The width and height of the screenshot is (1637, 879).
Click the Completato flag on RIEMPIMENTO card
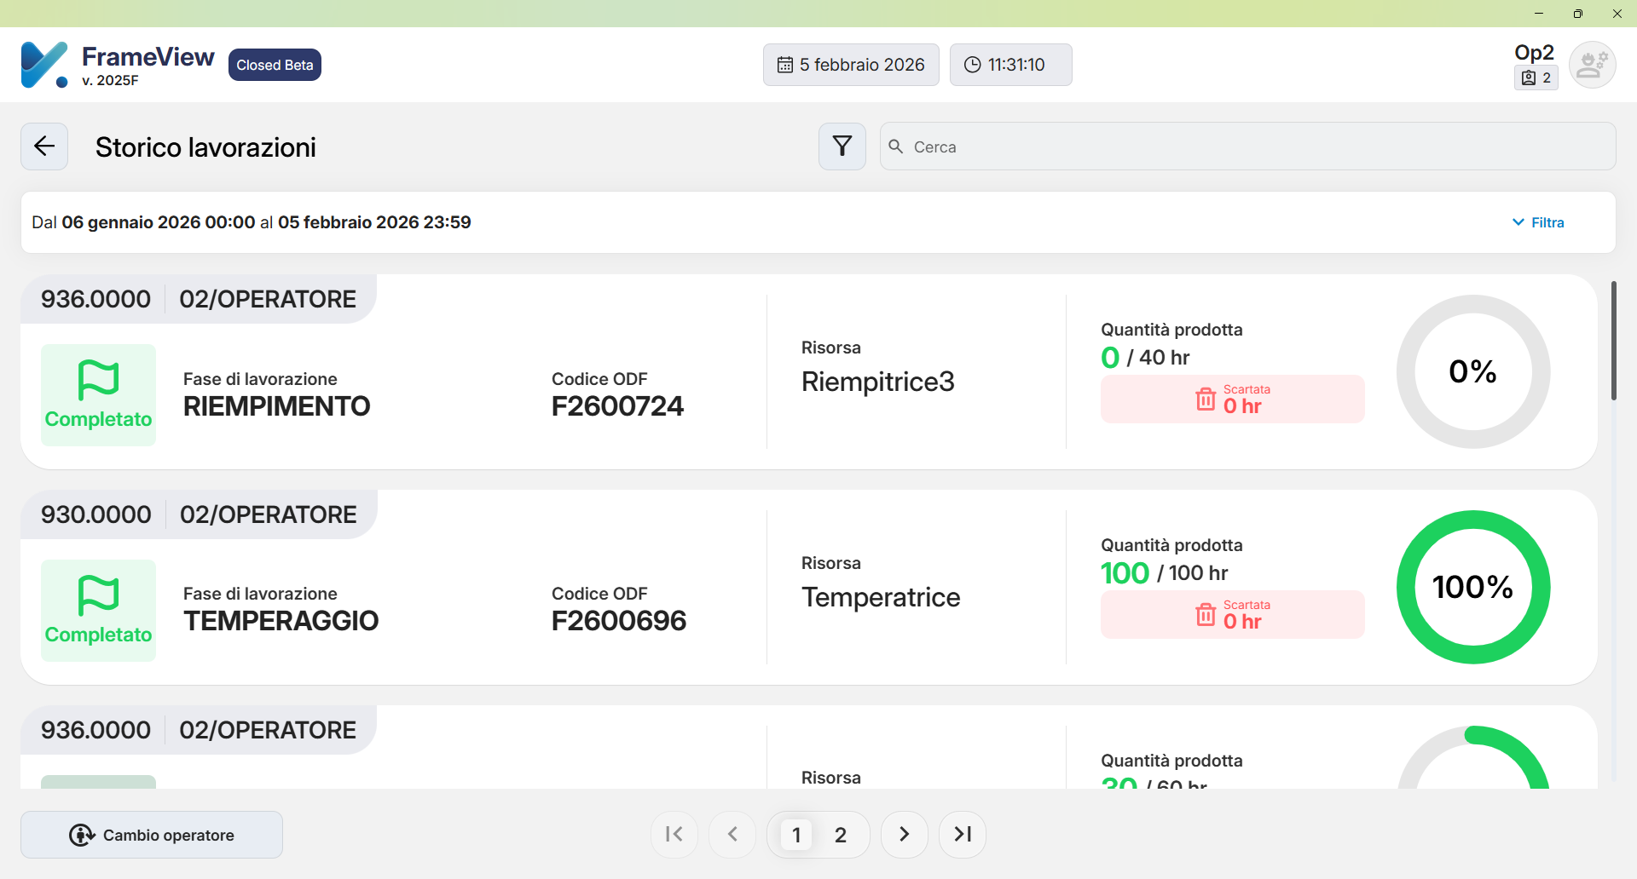coord(99,395)
